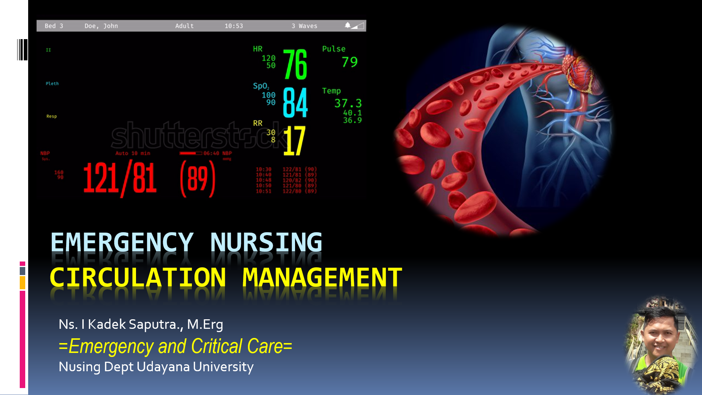
Task: Click the temperature reading 37.3
Action: pyautogui.click(x=348, y=104)
